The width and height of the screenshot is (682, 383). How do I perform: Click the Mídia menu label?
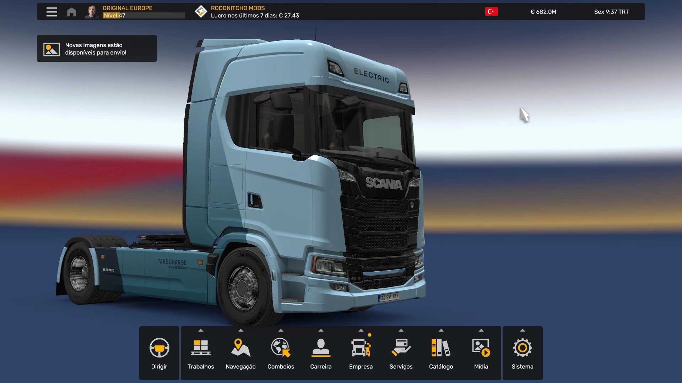click(481, 367)
